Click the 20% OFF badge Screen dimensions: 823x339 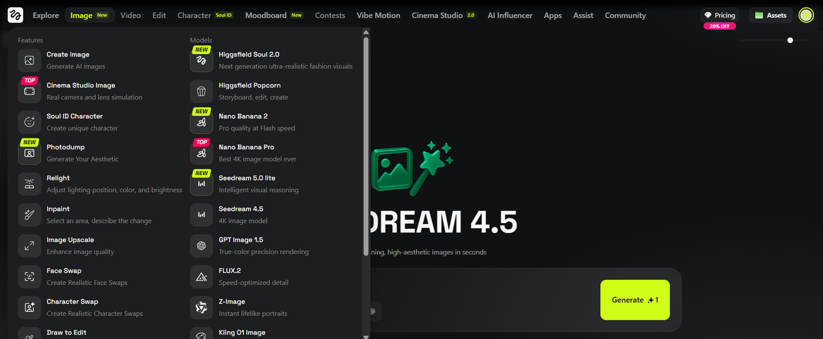pos(719,26)
